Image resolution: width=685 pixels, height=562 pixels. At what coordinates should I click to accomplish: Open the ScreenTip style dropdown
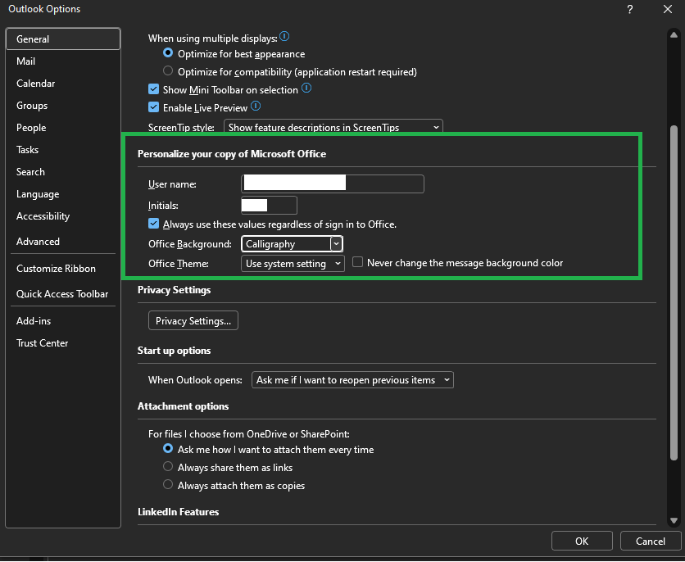click(x=333, y=127)
